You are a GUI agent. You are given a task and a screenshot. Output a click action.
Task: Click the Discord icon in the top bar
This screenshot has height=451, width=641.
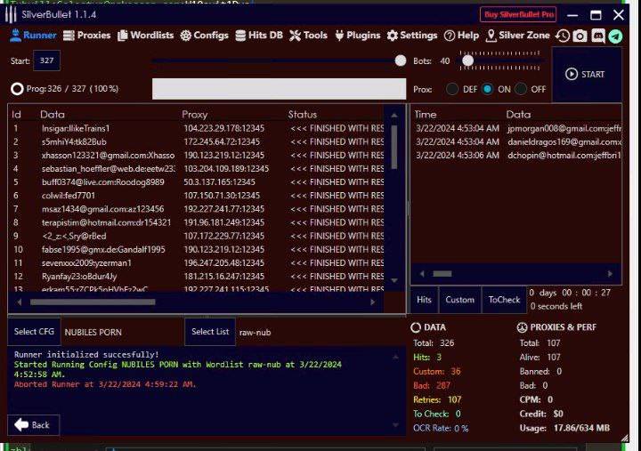[598, 36]
